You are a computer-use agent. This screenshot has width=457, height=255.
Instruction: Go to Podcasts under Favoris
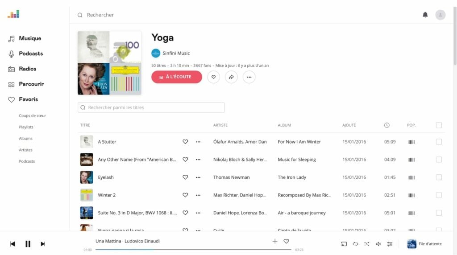coord(27,161)
